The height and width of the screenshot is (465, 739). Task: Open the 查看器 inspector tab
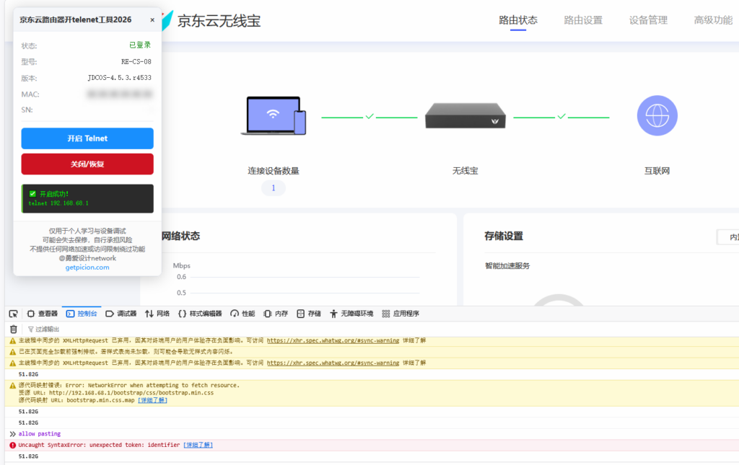click(43, 314)
